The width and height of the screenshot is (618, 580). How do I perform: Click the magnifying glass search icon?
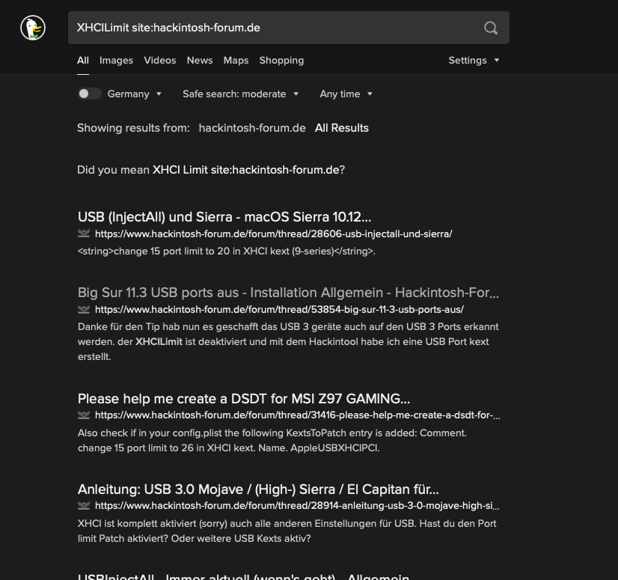[491, 28]
